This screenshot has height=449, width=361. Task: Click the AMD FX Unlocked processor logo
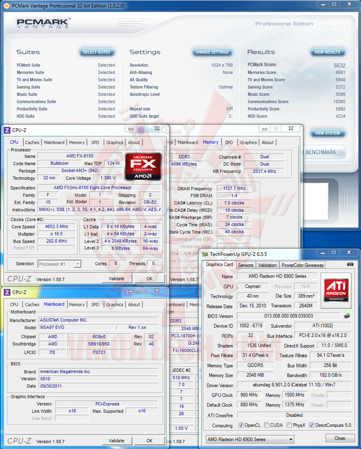pyautogui.click(x=143, y=167)
